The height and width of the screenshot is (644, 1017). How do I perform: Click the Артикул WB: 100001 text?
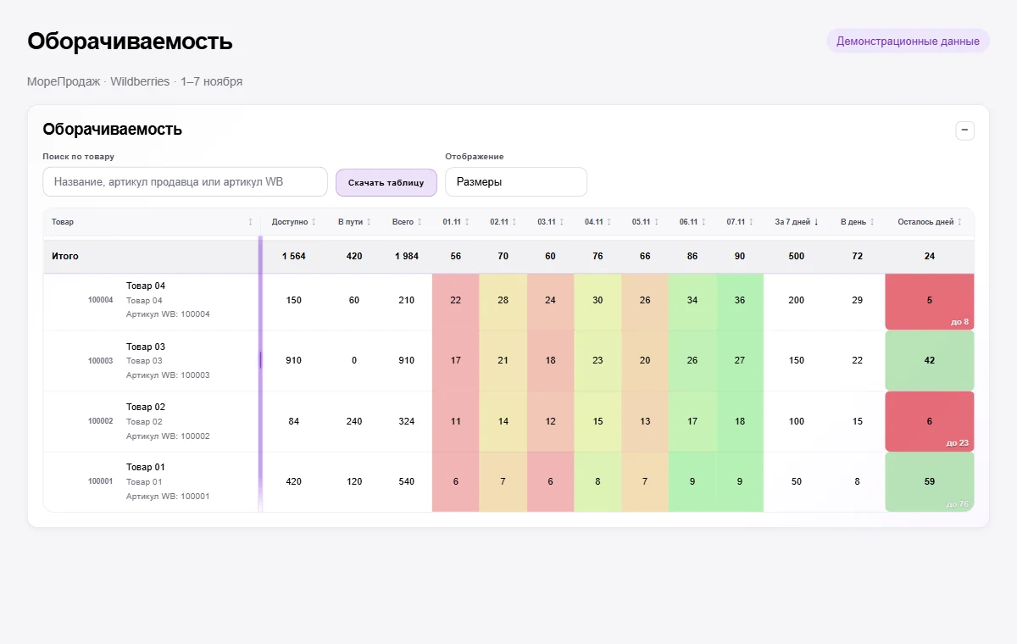pos(168,497)
